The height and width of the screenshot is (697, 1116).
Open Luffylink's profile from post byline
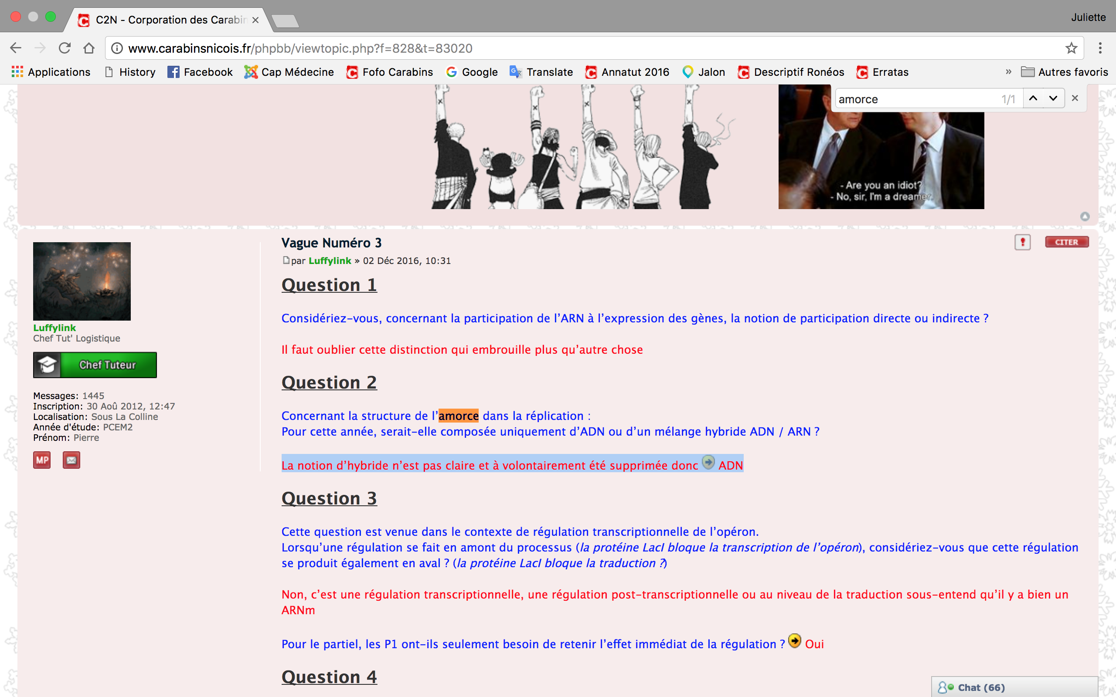point(330,261)
